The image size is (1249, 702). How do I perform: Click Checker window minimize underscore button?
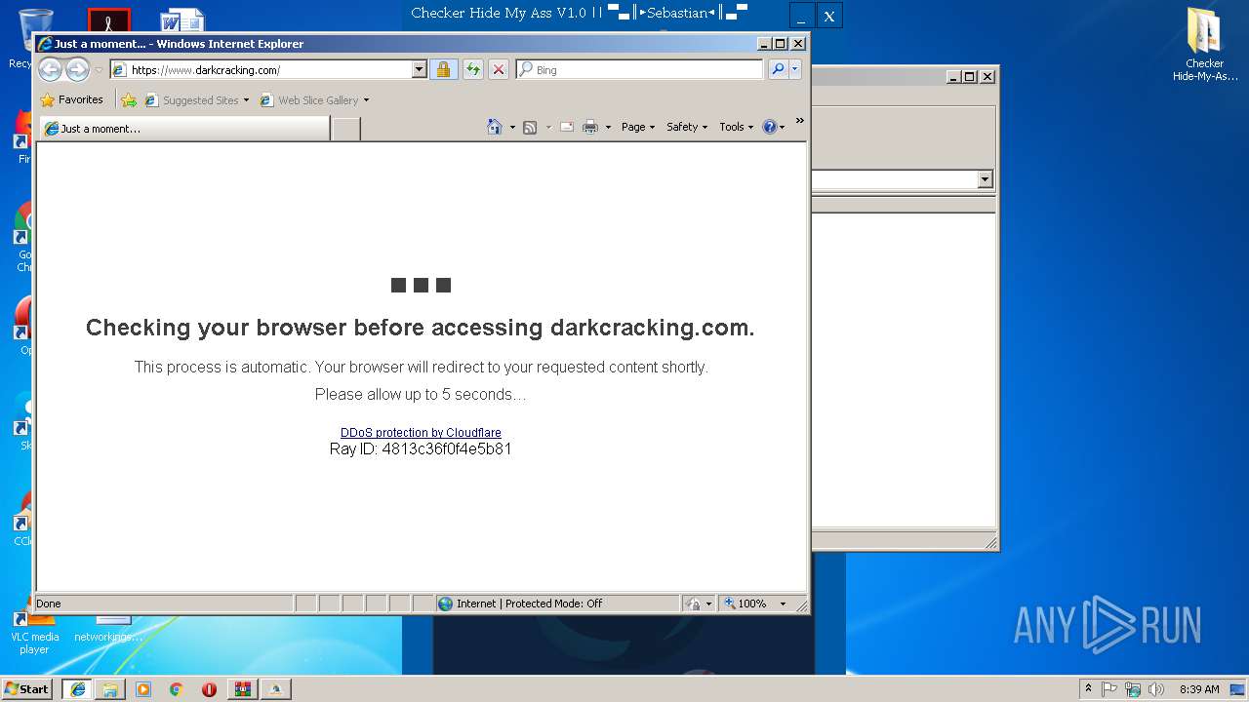[801, 16]
